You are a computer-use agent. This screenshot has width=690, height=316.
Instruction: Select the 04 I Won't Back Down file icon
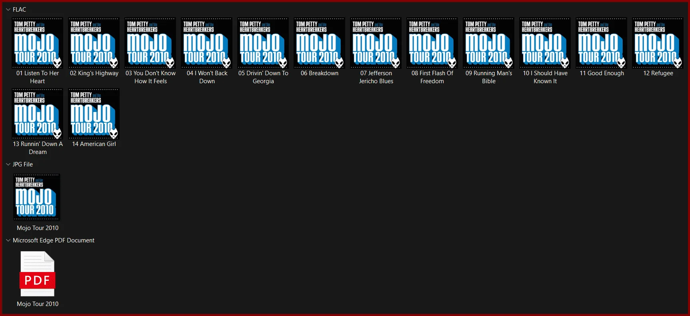pyautogui.click(x=207, y=43)
